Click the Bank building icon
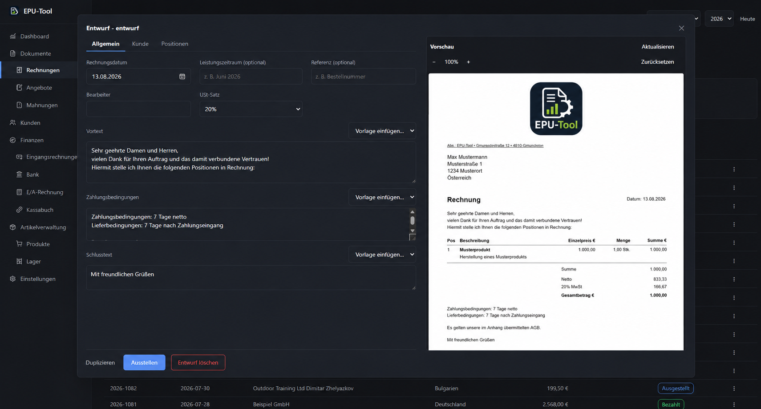The width and height of the screenshot is (761, 409). (x=19, y=174)
